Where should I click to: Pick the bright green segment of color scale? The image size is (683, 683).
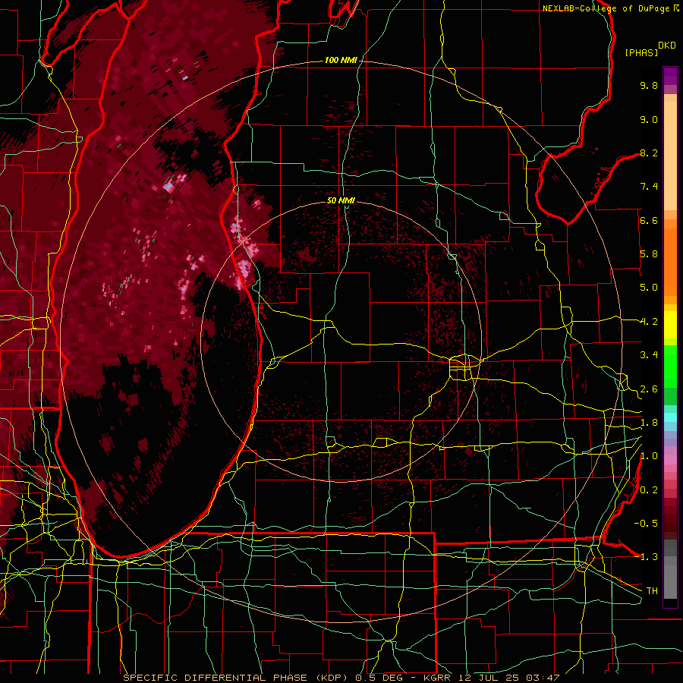tap(670, 366)
